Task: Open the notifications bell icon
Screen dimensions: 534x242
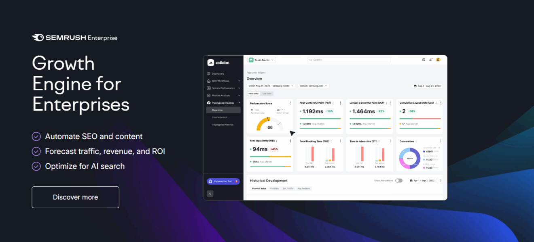Action: pyautogui.click(x=430, y=59)
